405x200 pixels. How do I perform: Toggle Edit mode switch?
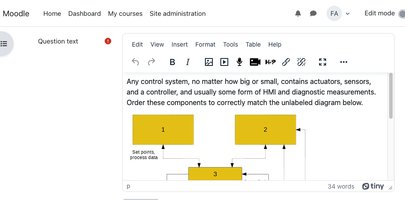401,14
